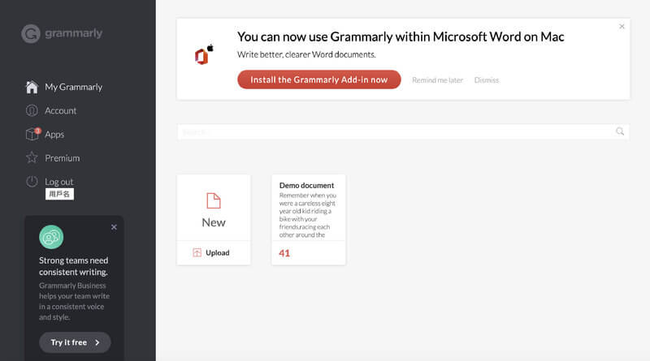Screen dimensions: 650x361
Task: Click the search magnifier icon
Action: (x=620, y=131)
